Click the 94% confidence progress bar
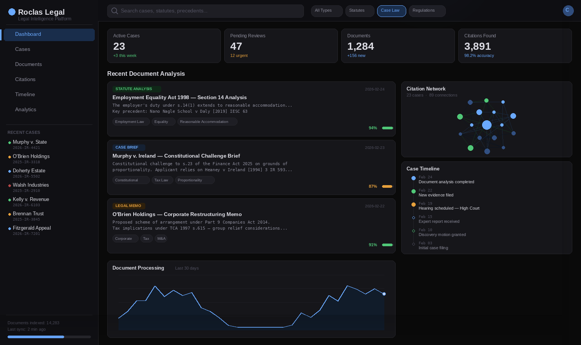The image size is (581, 345). coord(387,128)
